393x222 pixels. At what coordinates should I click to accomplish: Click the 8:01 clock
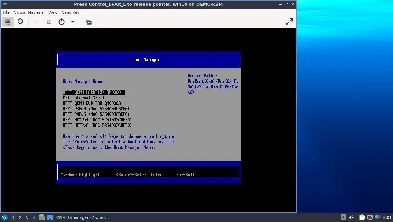[387, 217]
